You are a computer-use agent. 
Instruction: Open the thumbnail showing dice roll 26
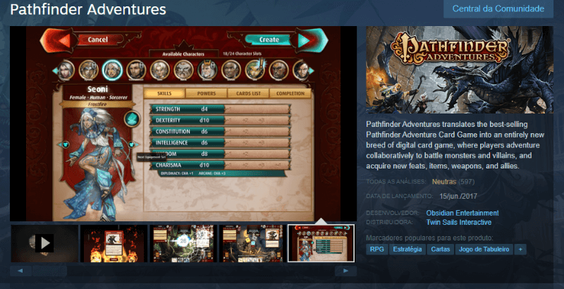(x=183, y=243)
